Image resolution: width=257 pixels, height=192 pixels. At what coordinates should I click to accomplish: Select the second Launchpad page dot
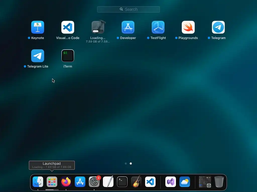pyautogui.click(x=131, y=163)
